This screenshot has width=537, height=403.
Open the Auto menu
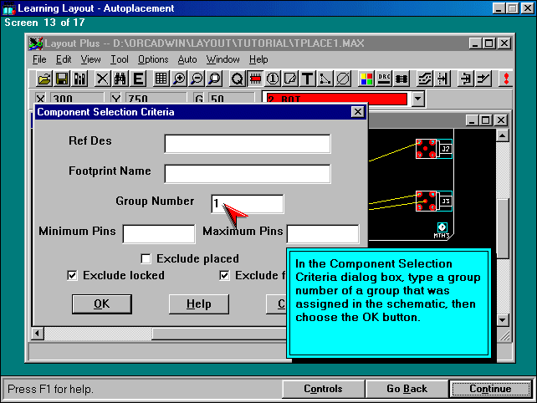187,59
